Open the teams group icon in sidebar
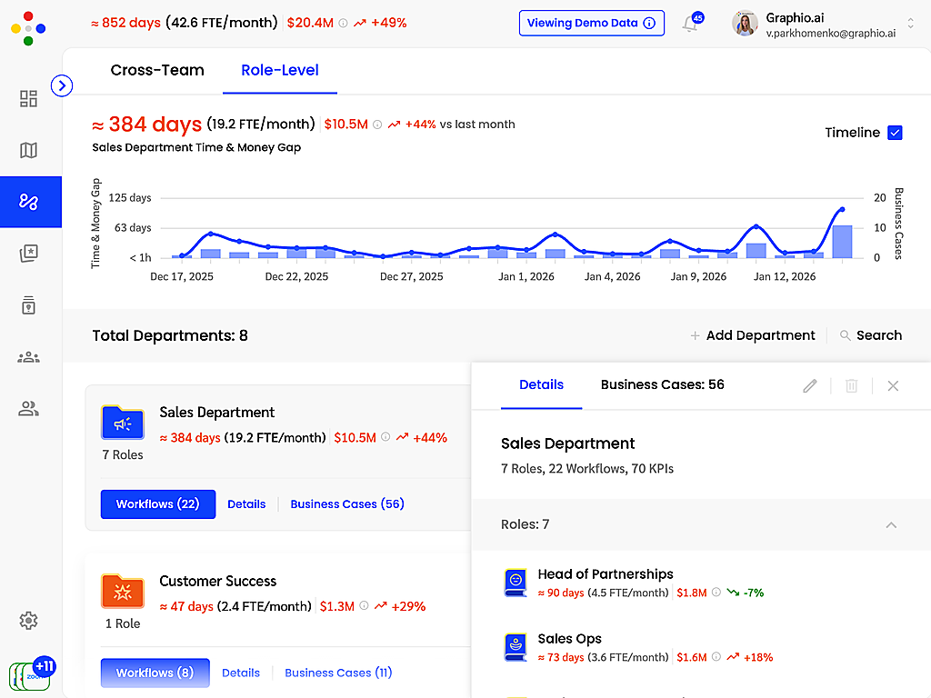This screenshot has width=931, height=698. [28, 357]
